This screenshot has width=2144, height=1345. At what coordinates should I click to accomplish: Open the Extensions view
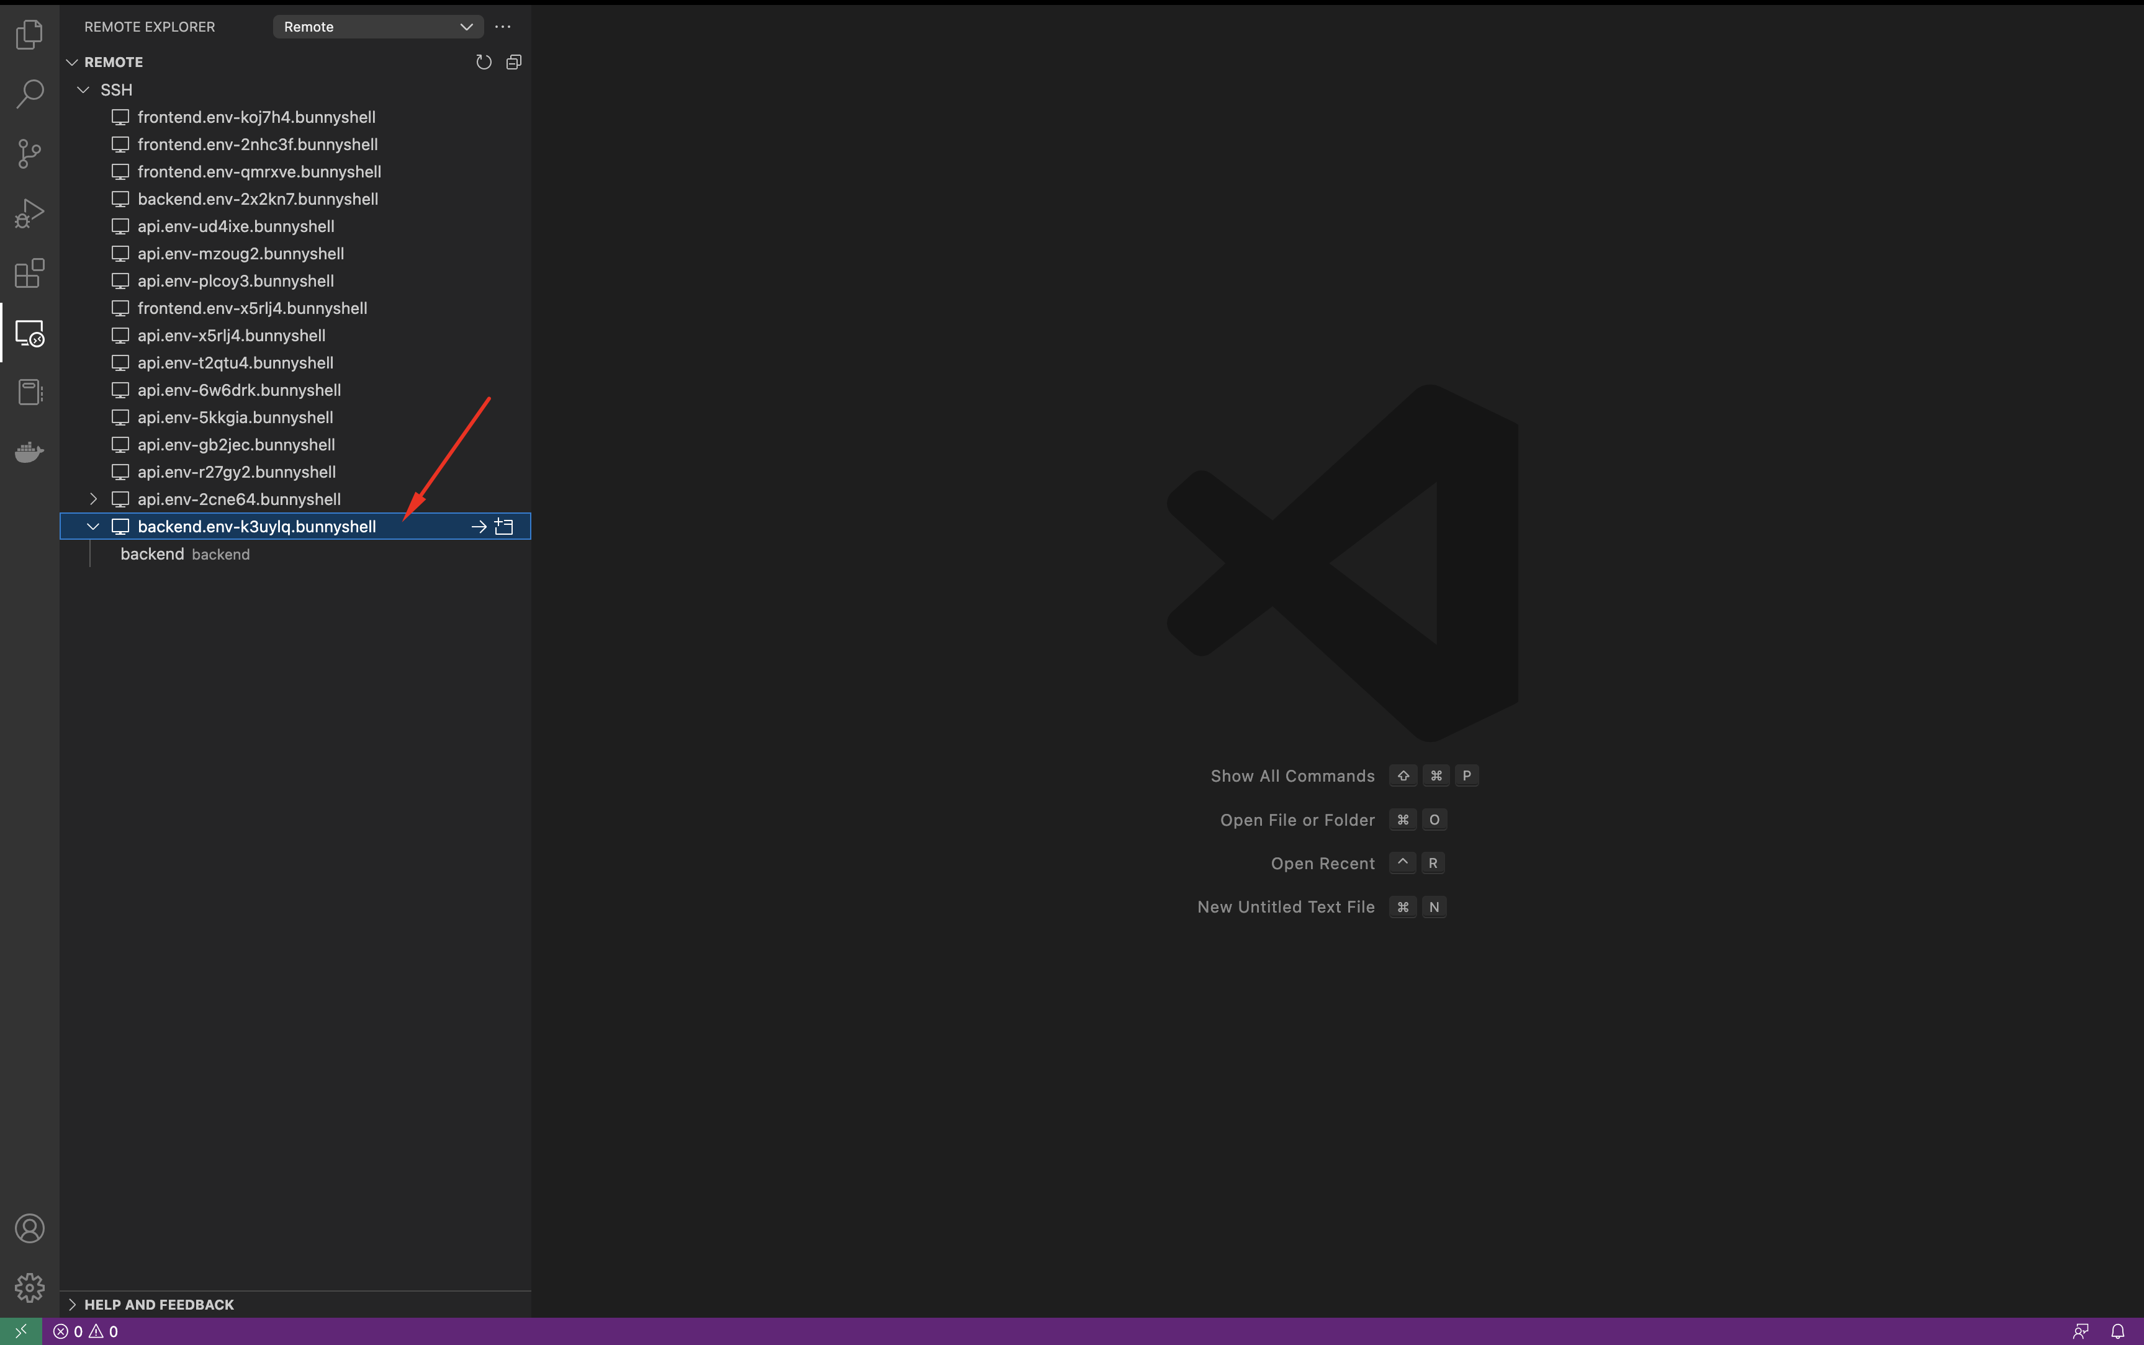tap(29, 273)
